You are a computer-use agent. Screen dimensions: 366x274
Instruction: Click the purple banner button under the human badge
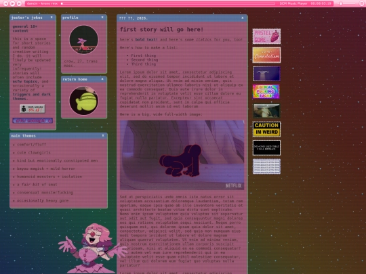pos(33,120)
